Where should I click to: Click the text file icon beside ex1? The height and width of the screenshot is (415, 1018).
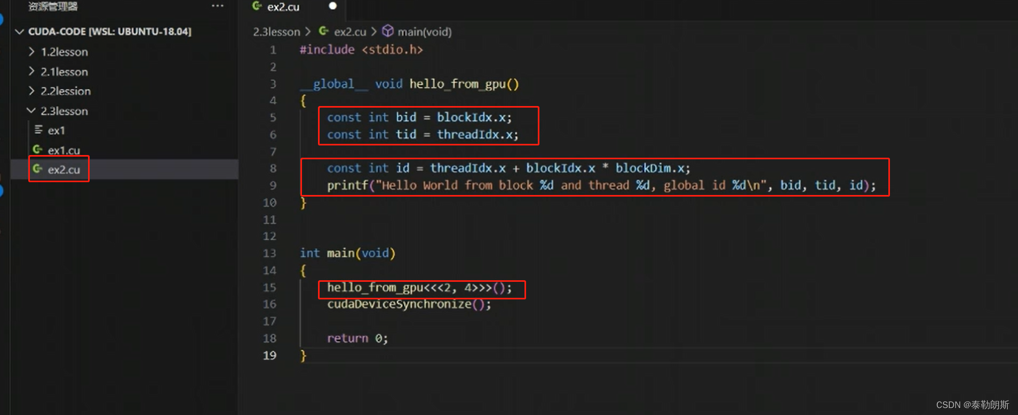coord(38,129)
